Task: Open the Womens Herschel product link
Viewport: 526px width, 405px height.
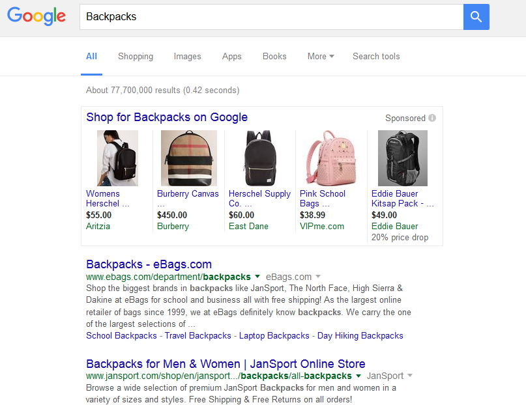Action: pyautogui.click(x=108, y=199)
